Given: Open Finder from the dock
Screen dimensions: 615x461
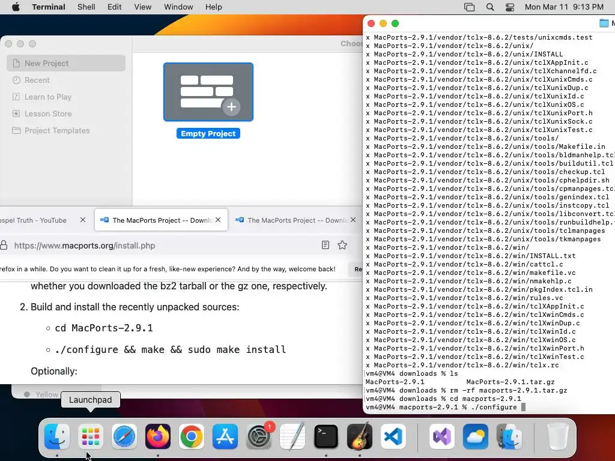Looking at the screenshot, I should (x=57, y=436).
